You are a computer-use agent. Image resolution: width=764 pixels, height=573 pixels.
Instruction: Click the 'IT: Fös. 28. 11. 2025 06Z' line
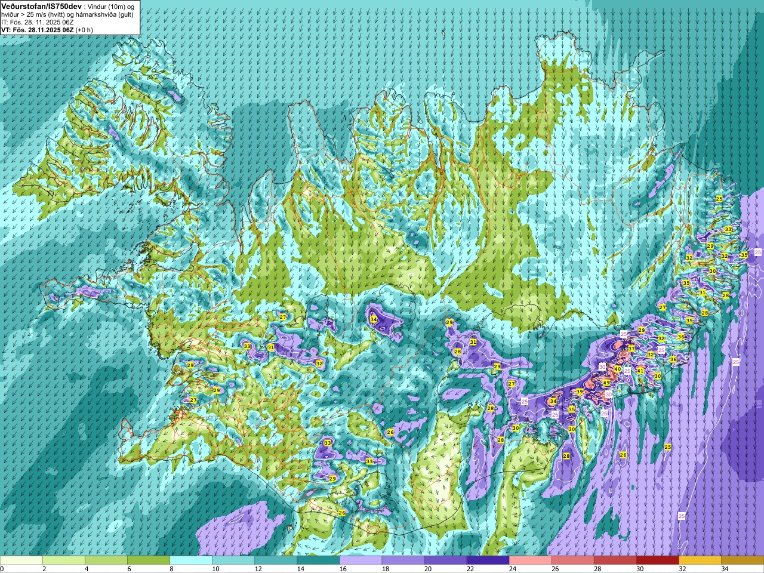(38, 22)
